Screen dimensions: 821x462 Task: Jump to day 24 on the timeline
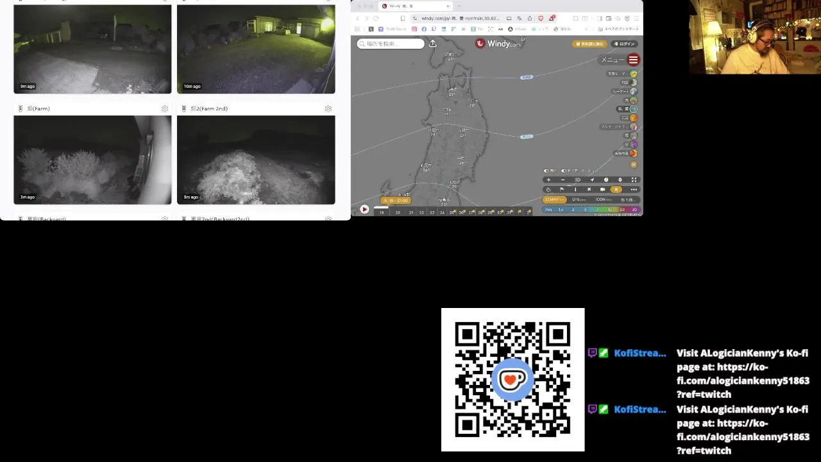point(442,212)
